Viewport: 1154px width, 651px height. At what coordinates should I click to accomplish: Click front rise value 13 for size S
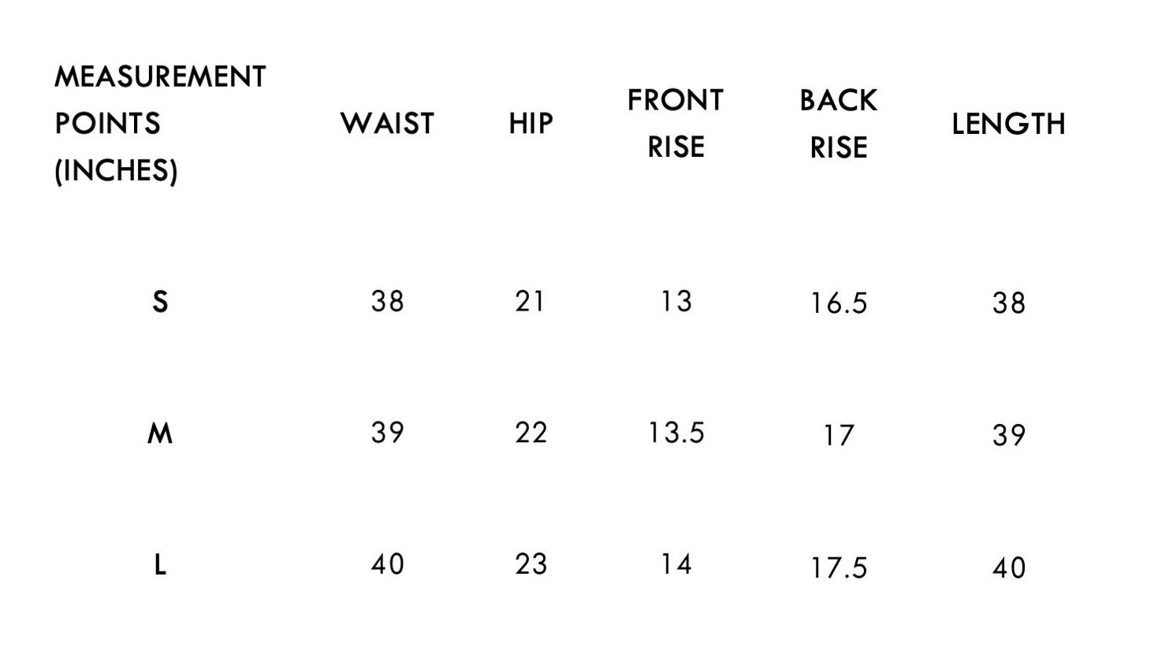tap(676, 302)
